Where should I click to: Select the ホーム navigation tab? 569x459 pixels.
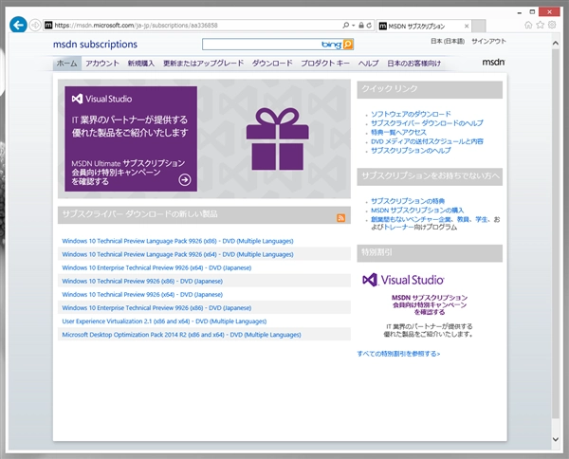66,64
